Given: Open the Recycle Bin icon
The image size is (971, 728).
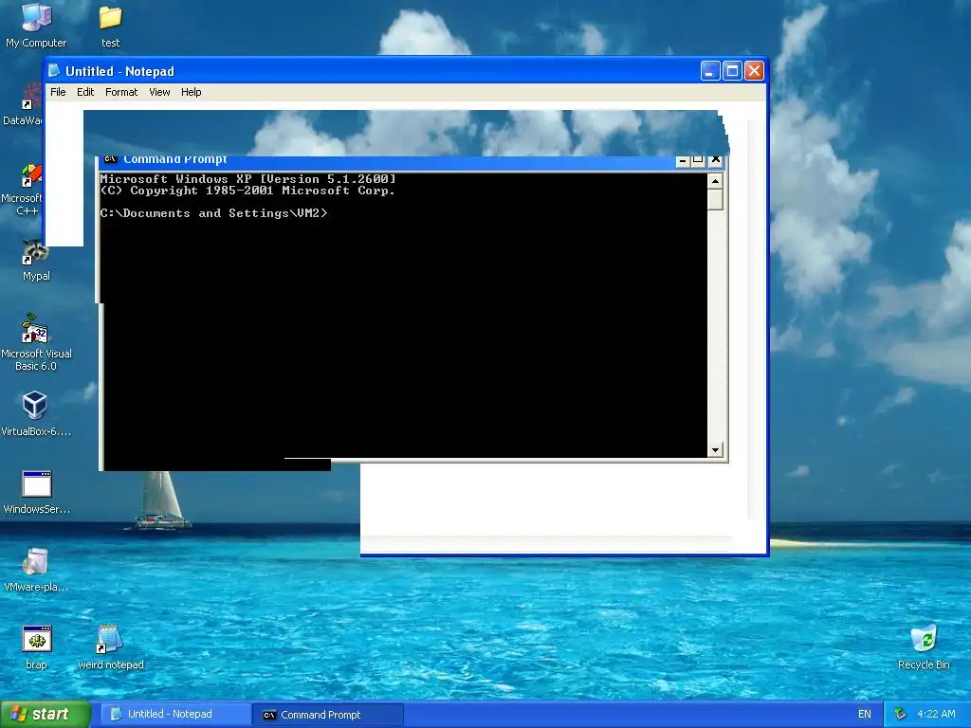Looking at the screenshot, I should coord(924,647).
